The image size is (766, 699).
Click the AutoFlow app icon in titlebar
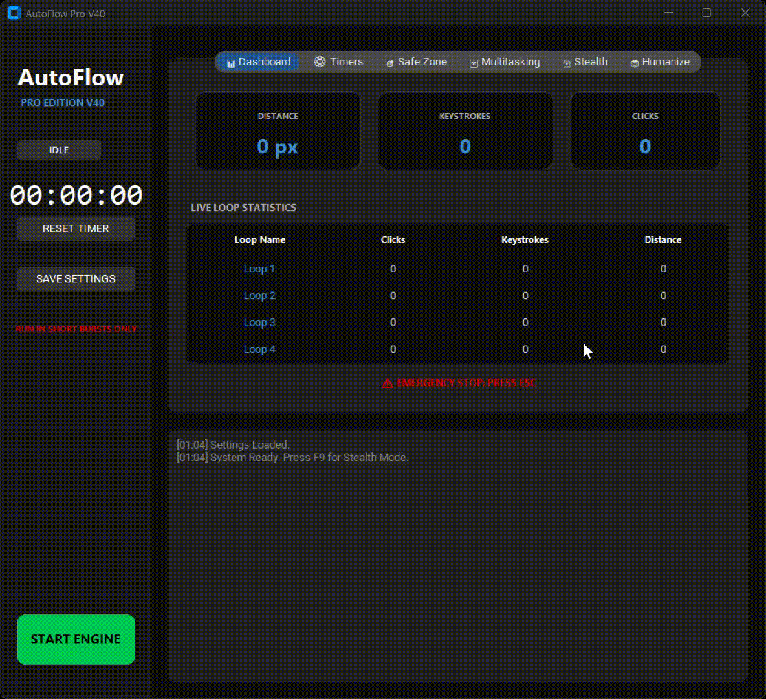coord(14,13)
